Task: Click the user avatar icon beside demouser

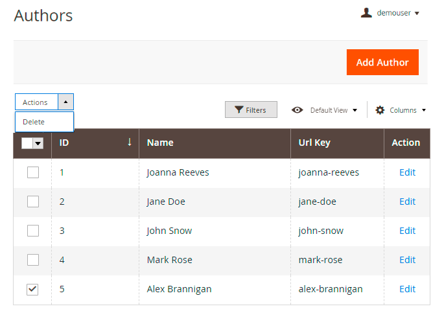Action: tap(367, 13)
